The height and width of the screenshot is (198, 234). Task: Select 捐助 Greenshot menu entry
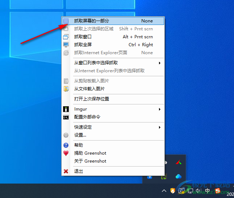(113, 153)
